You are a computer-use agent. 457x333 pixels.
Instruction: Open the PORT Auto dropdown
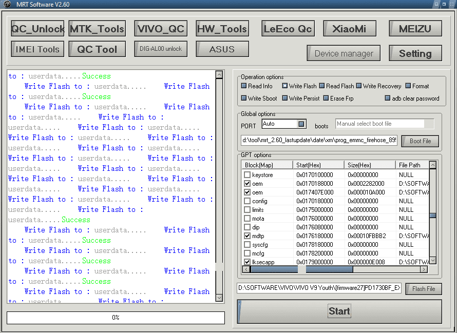click(301, 124)
